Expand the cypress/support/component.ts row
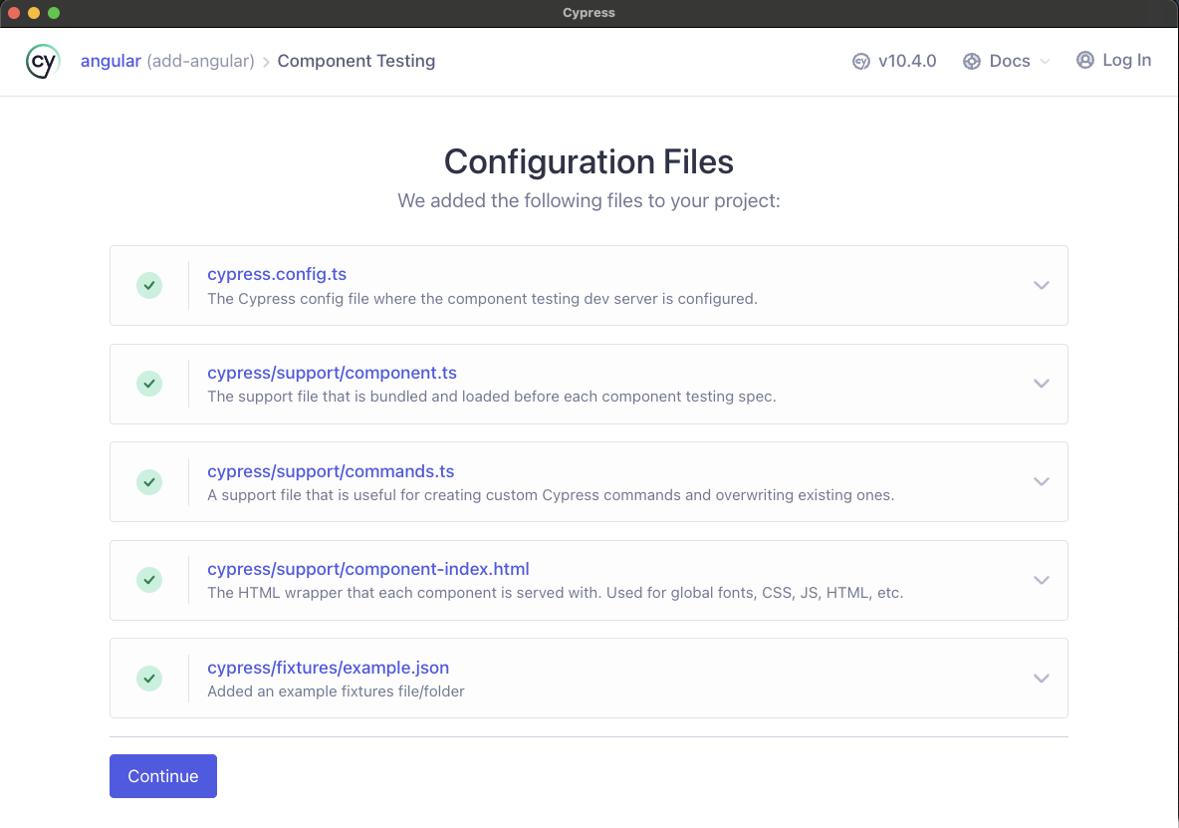The image size is (1179, 828). 1042,384
